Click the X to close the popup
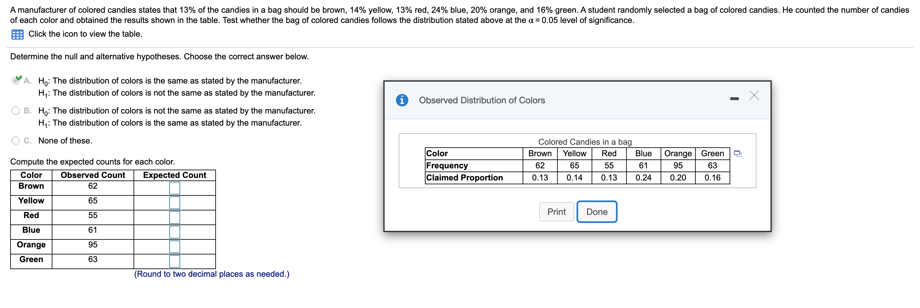This screenshot has height=308, width=920. tap(754, 96)
